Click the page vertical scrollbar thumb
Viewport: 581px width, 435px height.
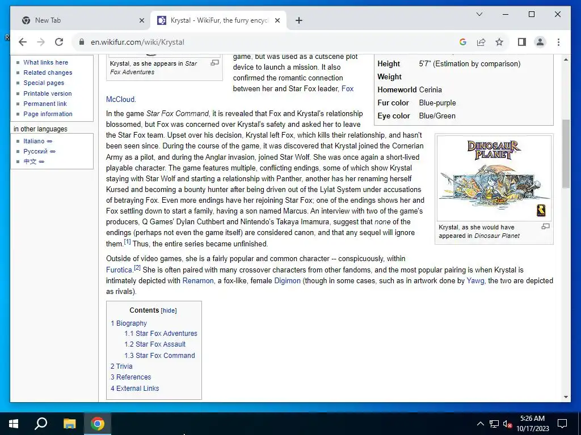(566, 153)
